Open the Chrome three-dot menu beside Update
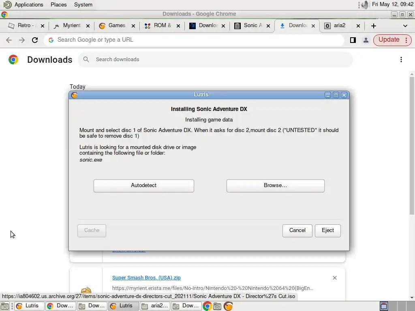This screenshot has width=415, height=311. (406, 40)
